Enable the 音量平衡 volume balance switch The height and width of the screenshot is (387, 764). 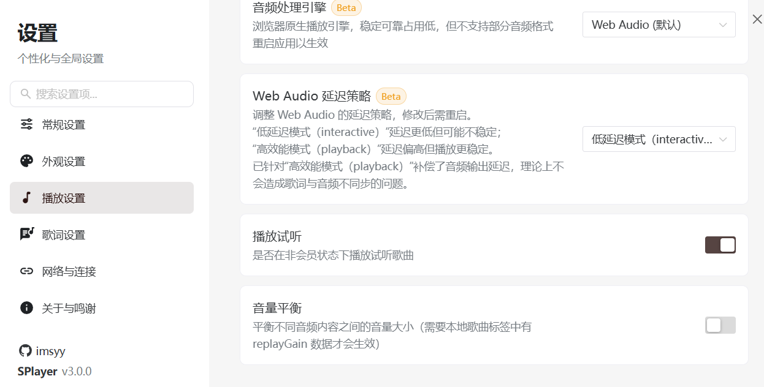[x=720, y=325]
